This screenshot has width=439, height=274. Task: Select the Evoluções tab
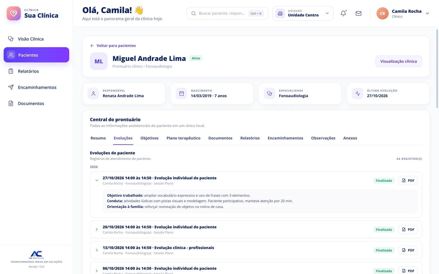pyautogui.click(x=123, y=138)
